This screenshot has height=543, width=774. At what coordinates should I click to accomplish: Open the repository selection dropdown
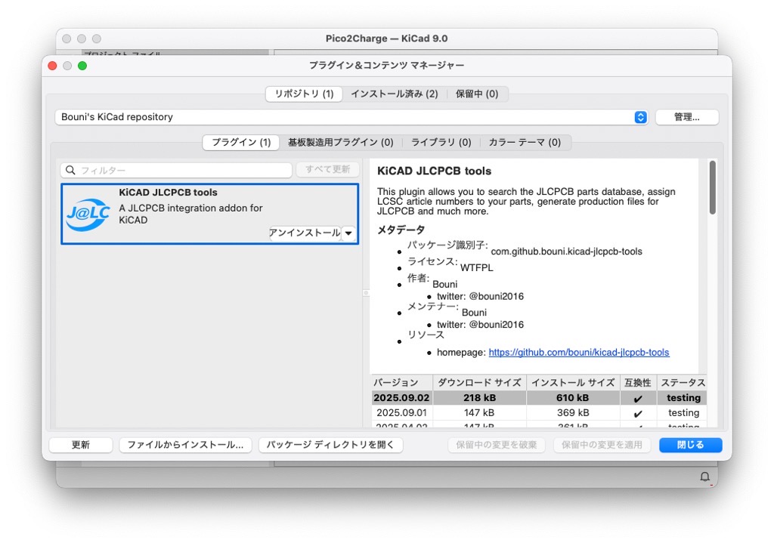pos(640,117)
